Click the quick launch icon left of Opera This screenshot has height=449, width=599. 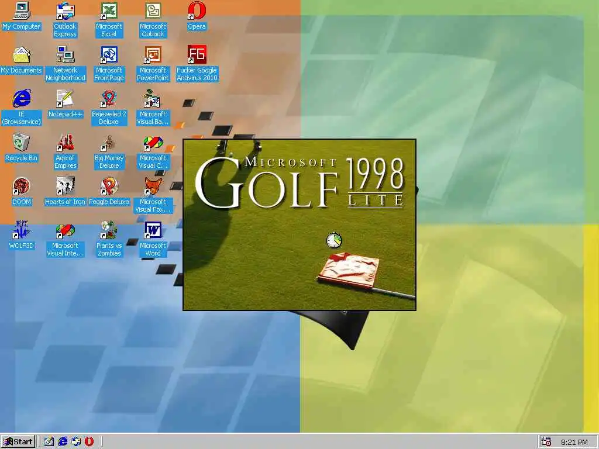(x=75, y=442)
